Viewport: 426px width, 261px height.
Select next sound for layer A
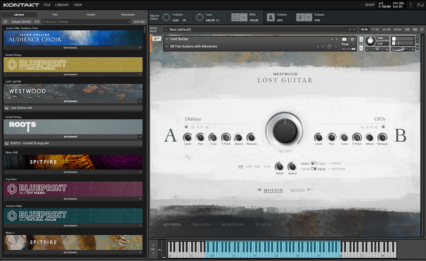click(x=202, y=127)
